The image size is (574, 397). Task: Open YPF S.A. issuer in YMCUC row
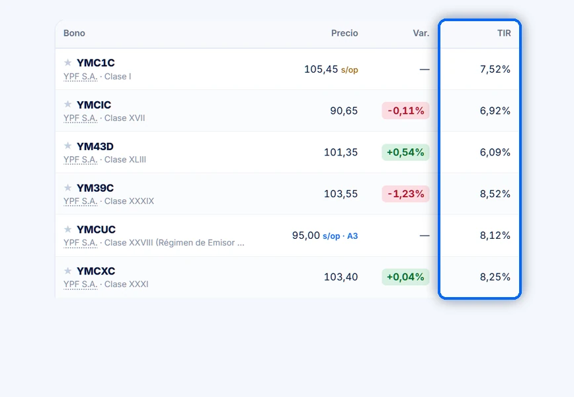tap(81, 243)
